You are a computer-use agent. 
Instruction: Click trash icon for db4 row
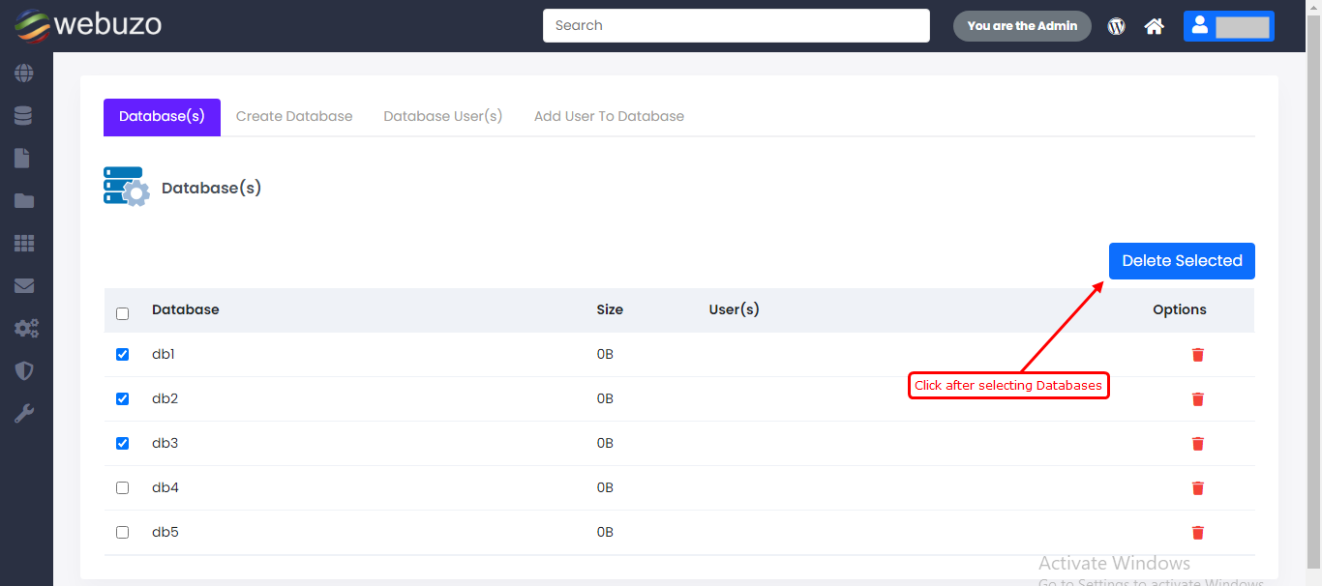pos(1197,488)
